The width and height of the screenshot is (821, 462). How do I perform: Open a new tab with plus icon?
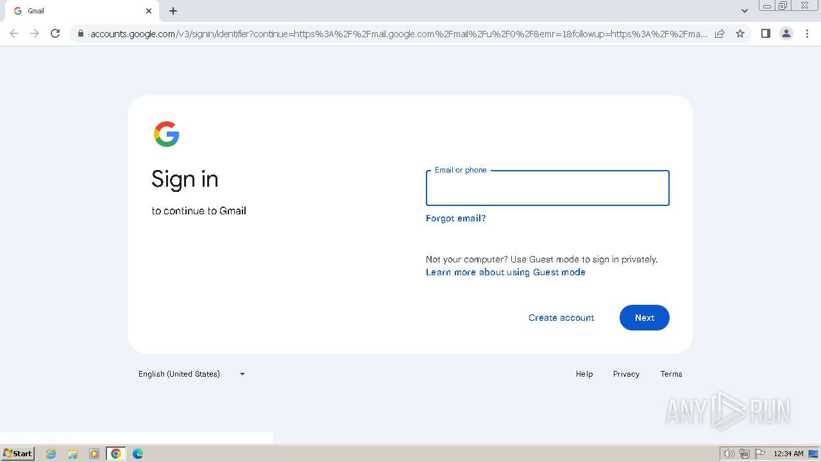[173, 11]
